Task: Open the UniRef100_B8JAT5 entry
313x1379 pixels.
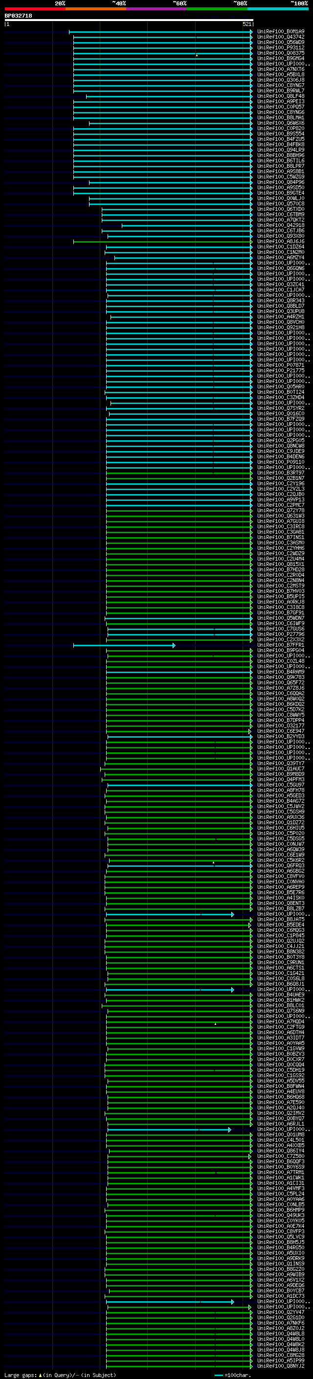Action: pos(281,919)
